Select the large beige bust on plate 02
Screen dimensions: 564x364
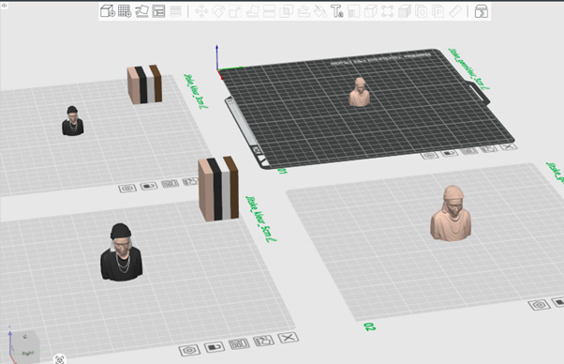tap(451, 213)
